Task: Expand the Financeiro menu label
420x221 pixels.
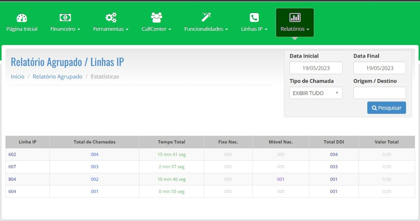Action: 65,29
